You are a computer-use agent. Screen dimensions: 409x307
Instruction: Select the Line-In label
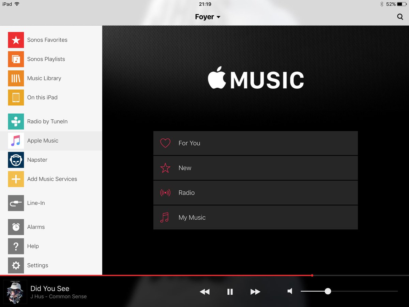coord(36,203)
